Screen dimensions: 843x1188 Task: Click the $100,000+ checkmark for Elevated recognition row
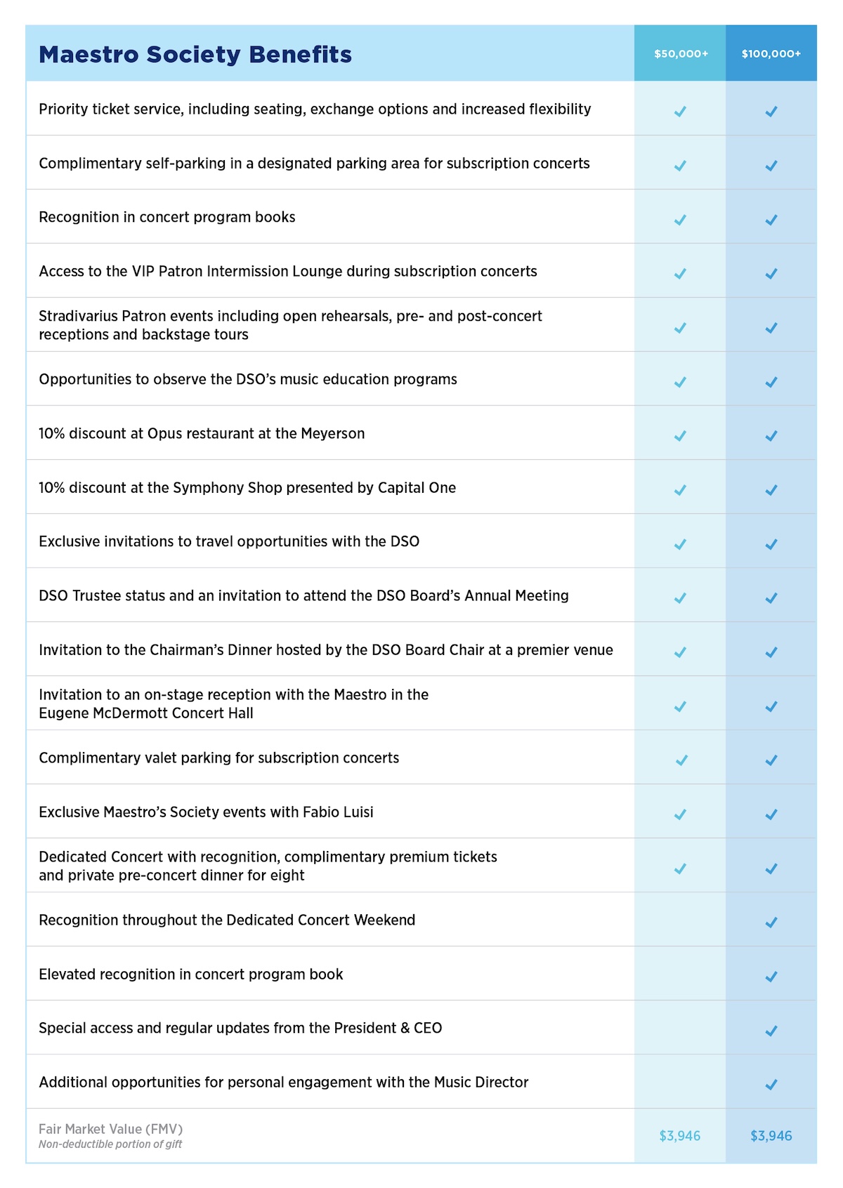pos(771,977)
